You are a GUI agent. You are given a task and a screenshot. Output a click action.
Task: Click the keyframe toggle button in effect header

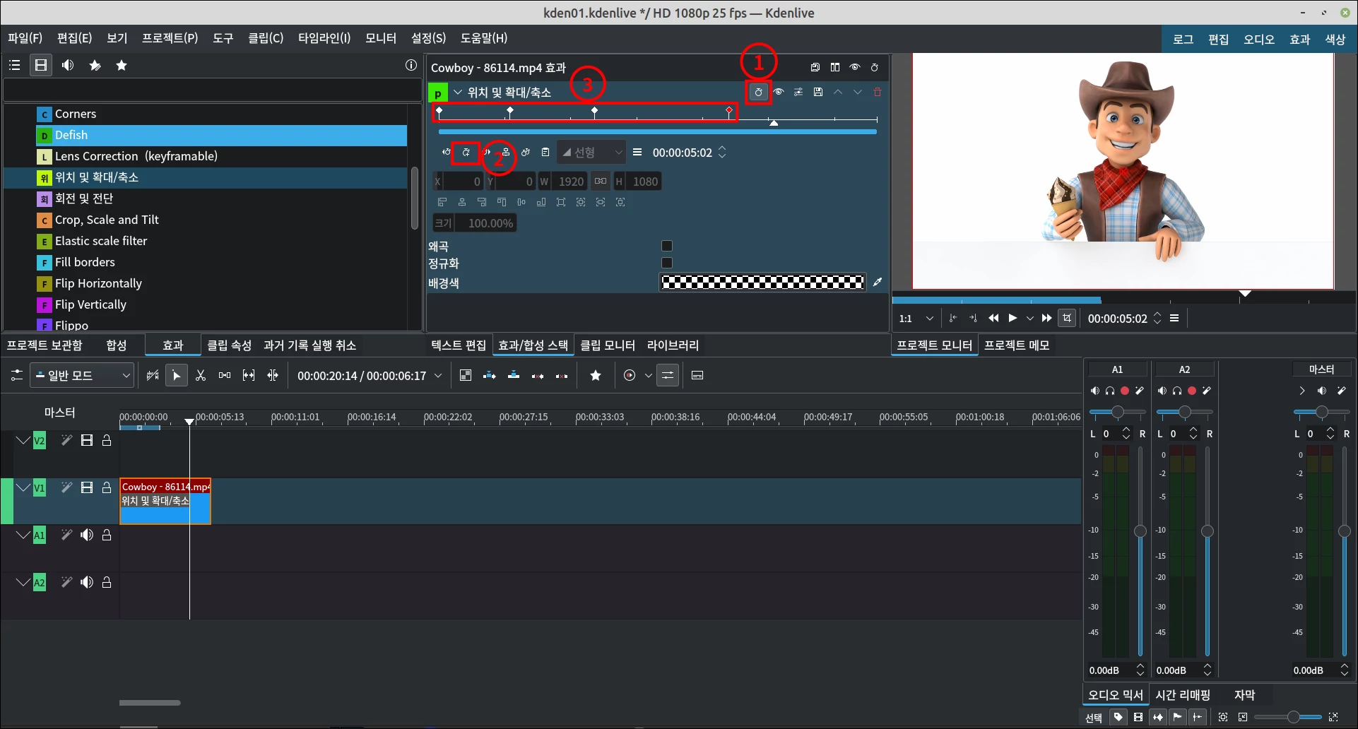[x=758, y=93]
